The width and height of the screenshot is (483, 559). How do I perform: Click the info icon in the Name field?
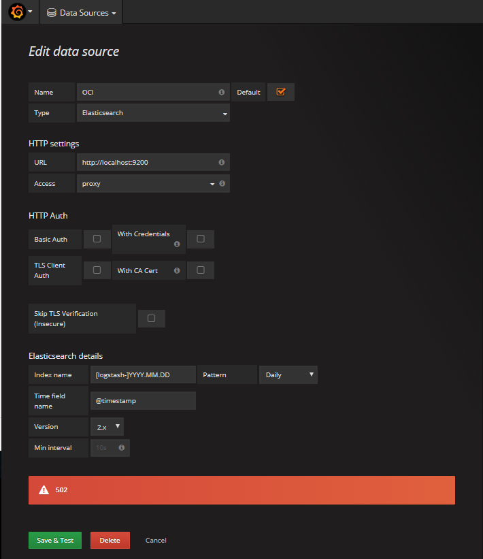click(x=222, y=92)
